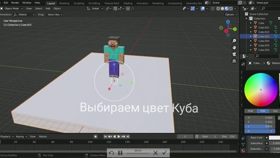Image resolution: width=280 pixels, height=158 pixels.
Task: Open the view layer browse icon
Action: [252, 3]
